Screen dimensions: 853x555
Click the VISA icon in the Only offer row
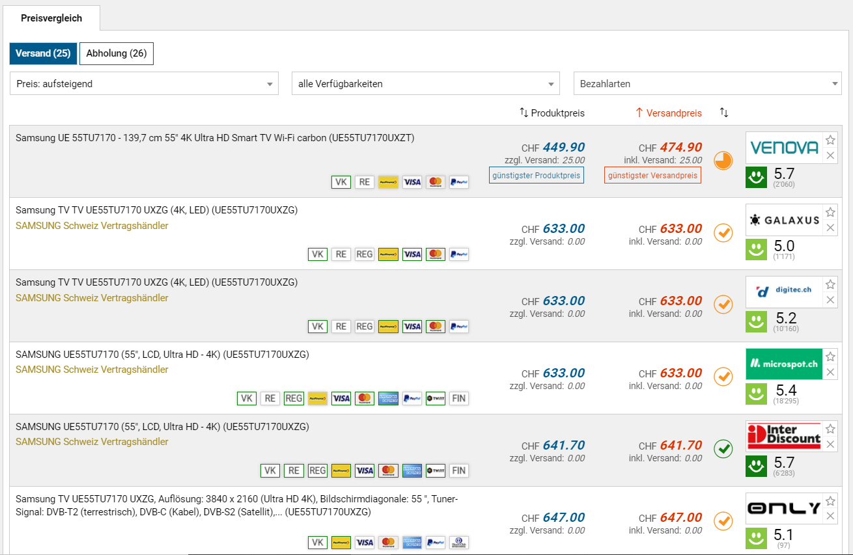click(x=364, y=543)
